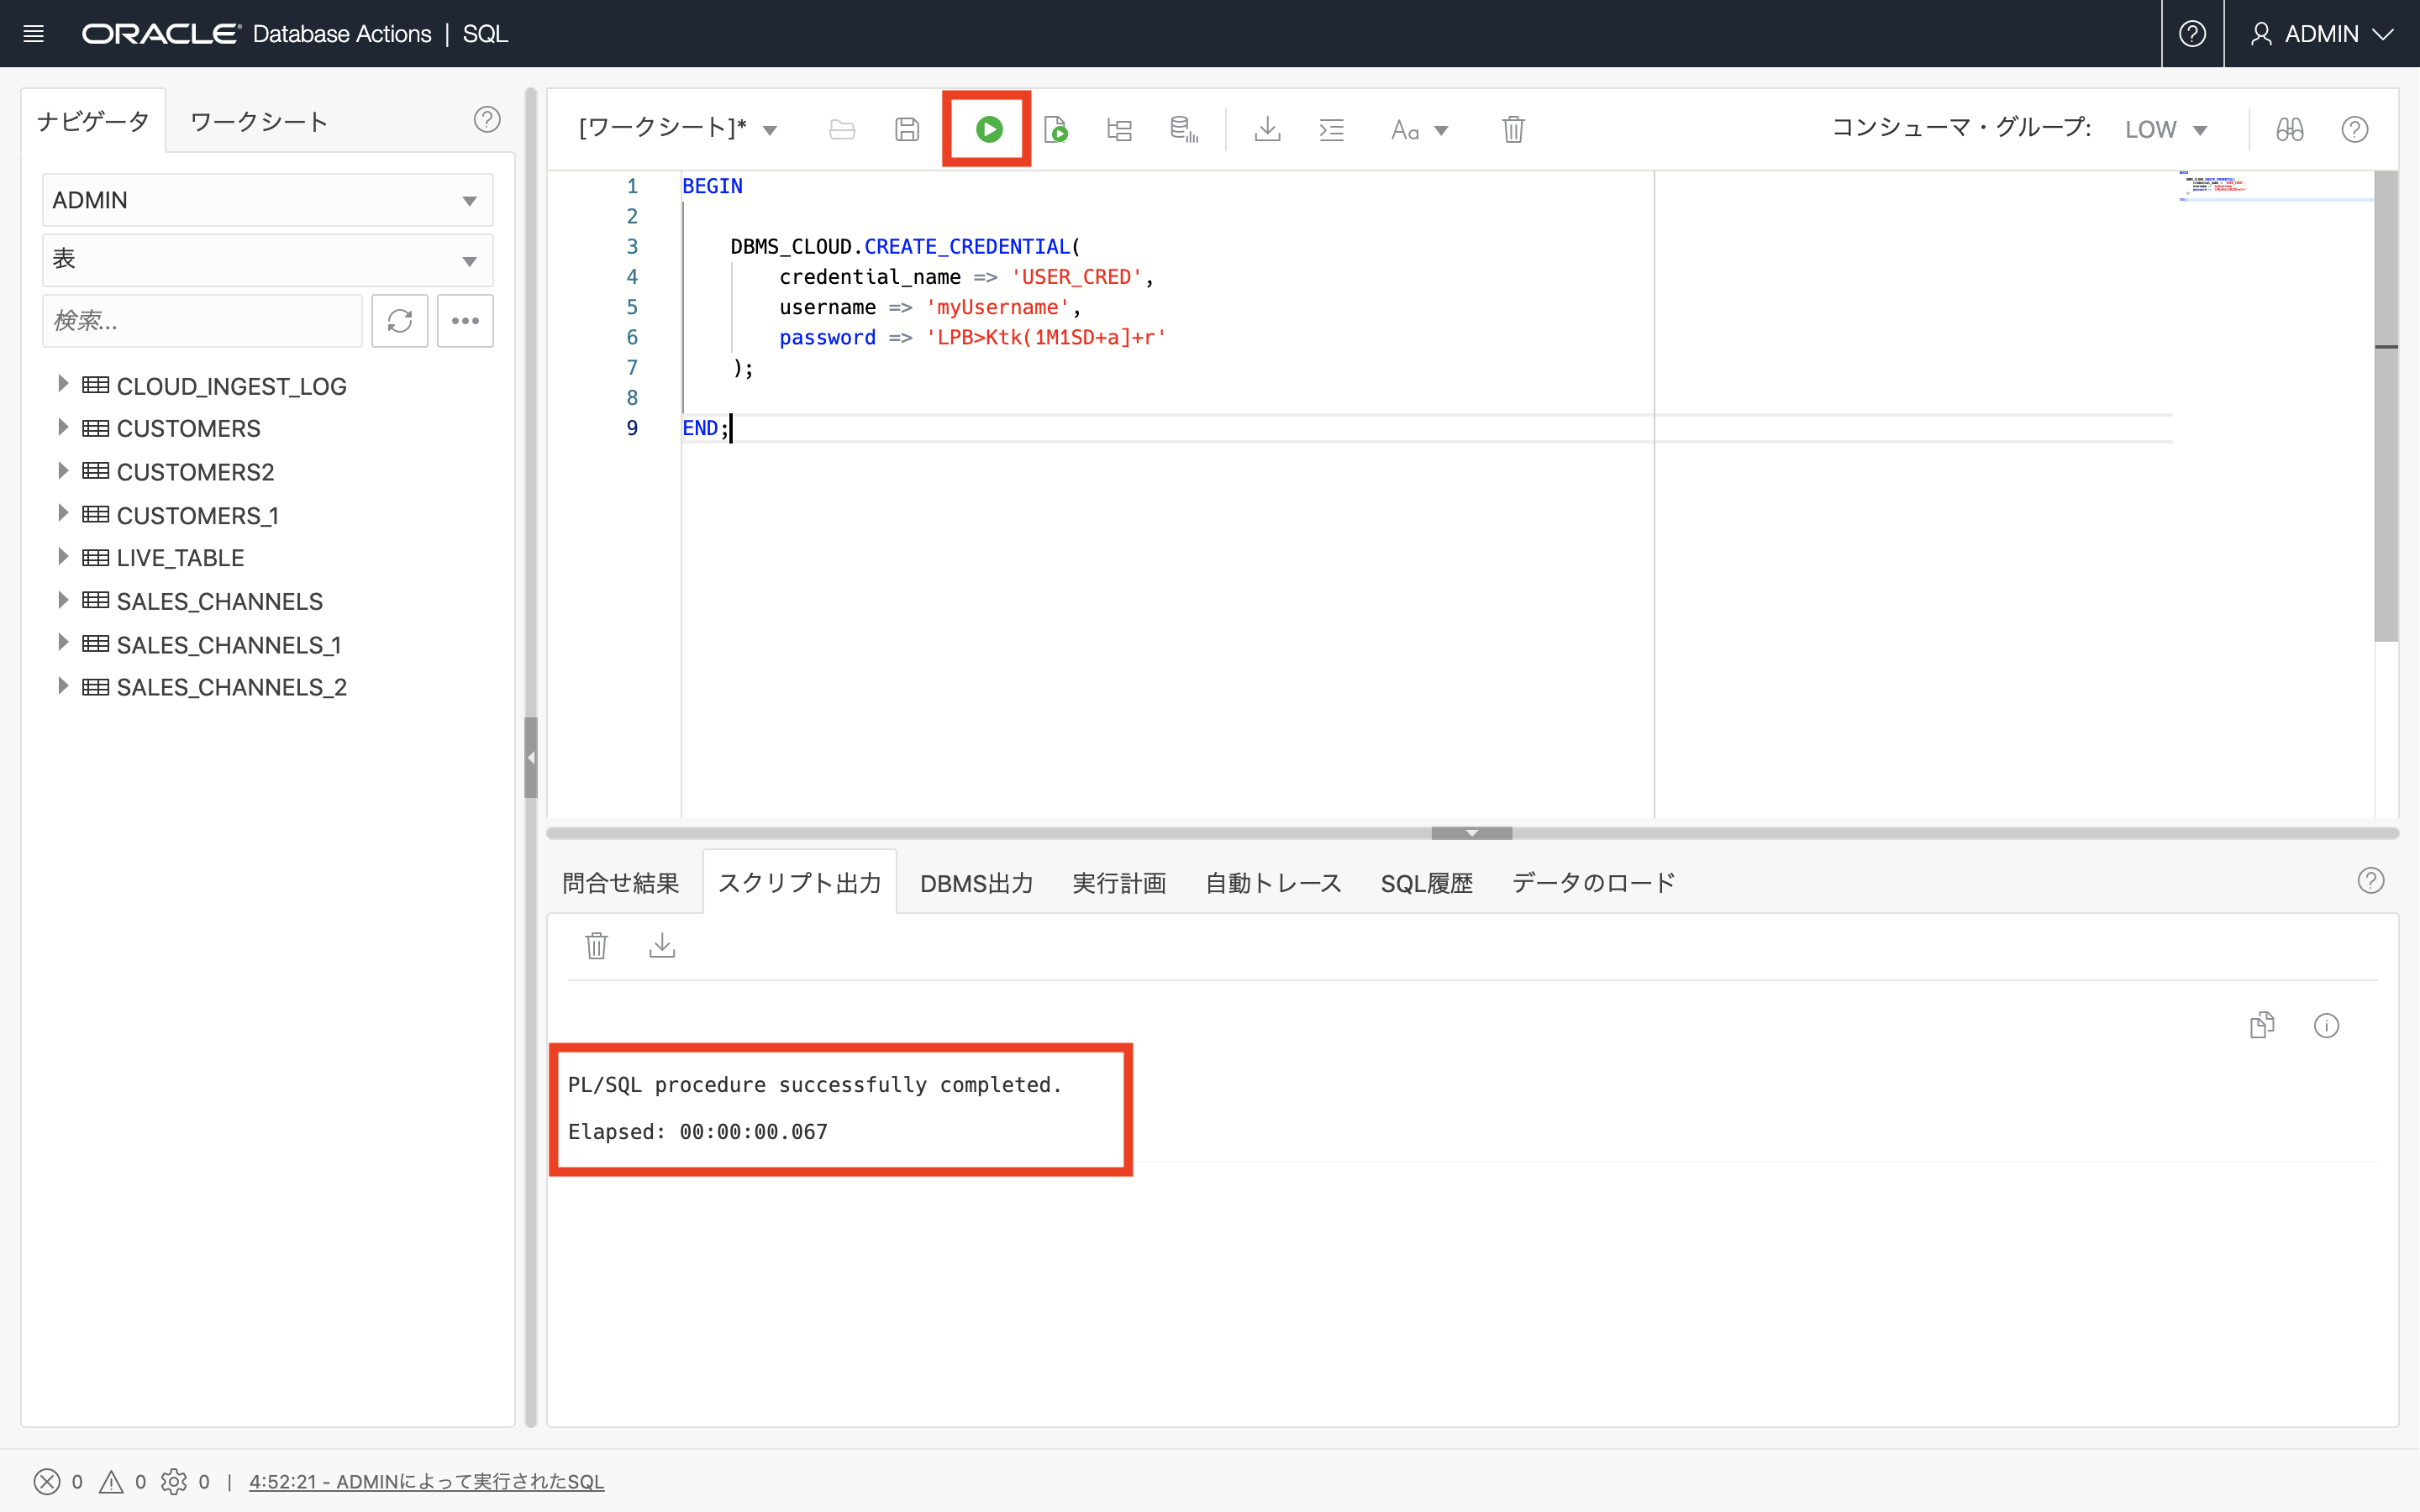Switch to the DBMS出力 tab
The width and height of the screenshot is (2420, 1512).
point(976,882)
